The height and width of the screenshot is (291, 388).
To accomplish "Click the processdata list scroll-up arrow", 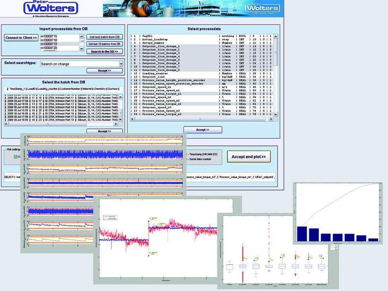I will point(275,36).
